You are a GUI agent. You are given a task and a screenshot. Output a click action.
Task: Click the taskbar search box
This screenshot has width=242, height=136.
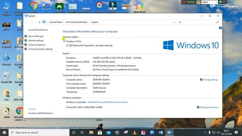tap(39, 133)
